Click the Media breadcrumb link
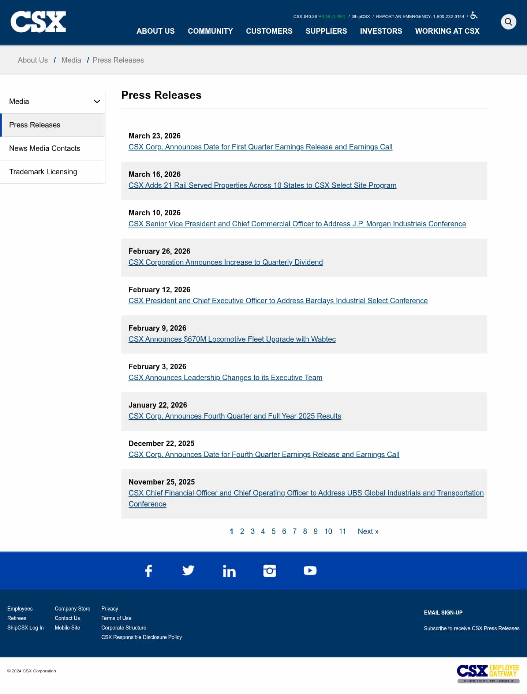527x694 pixels. pyautogui.click(x=71, y=60)
